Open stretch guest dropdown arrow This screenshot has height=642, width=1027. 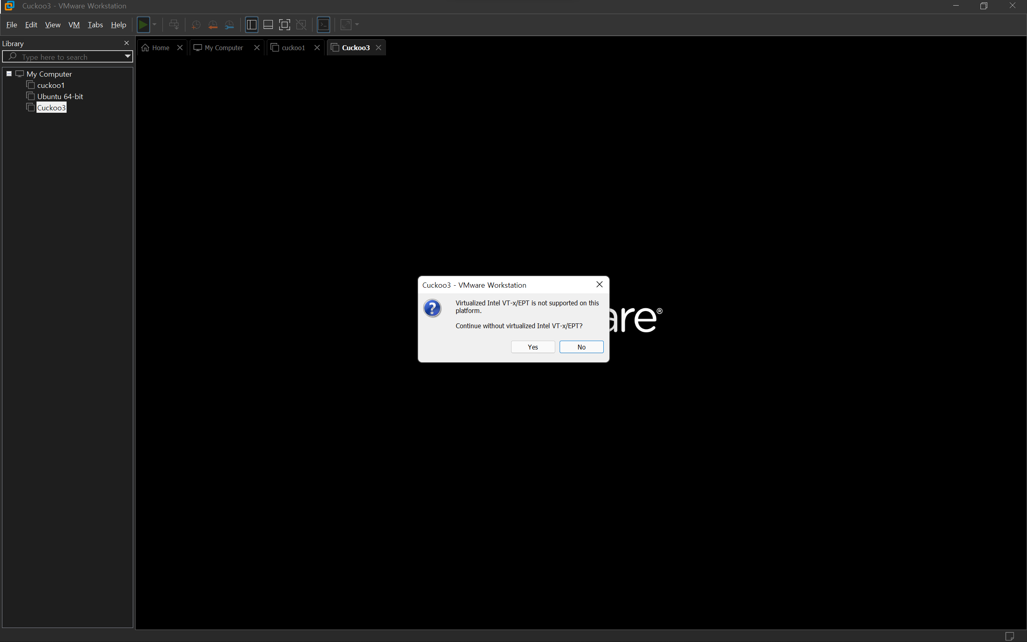357,24
